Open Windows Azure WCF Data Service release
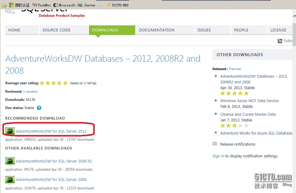Screen dimensions: 296x193 pos(249,101)
